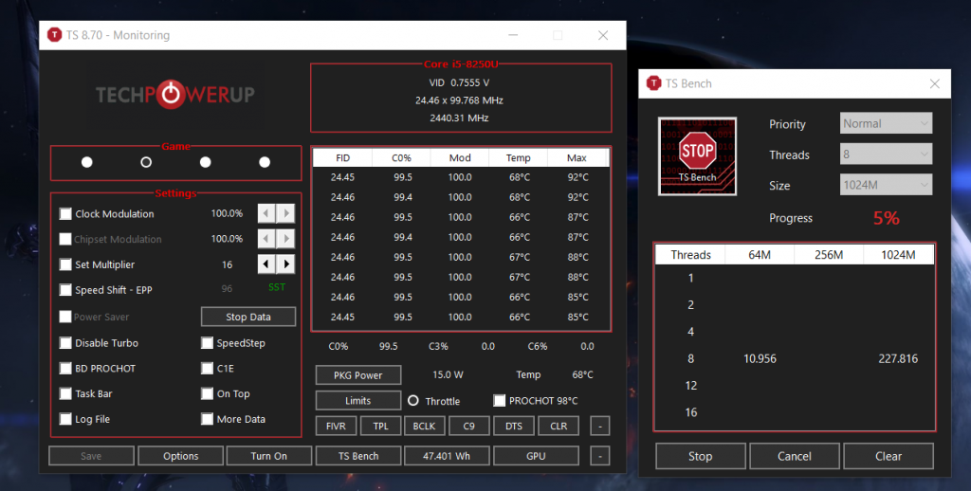The image size is (971, 491).
Task: Clear the benchmark results
Action: tap(888, 456)
